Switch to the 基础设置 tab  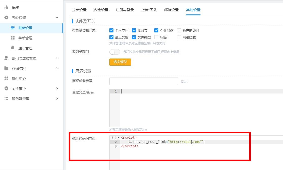(79, 10)
